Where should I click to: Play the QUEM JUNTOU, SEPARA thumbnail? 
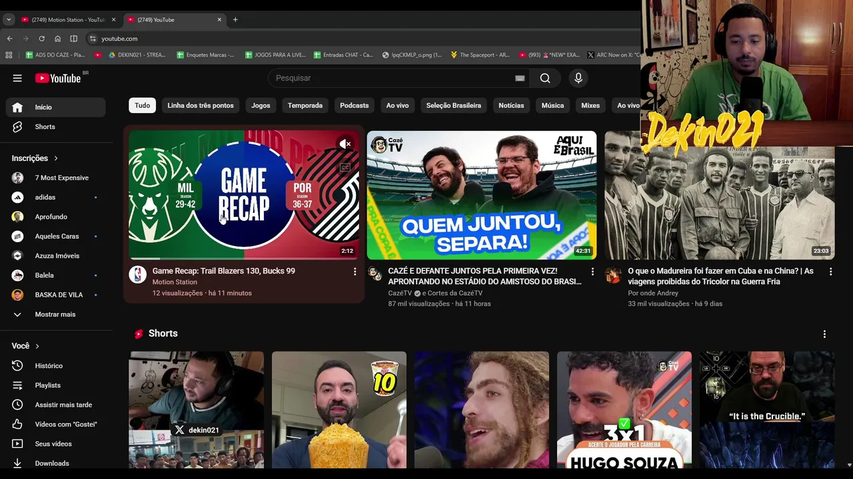click(482, 195)
